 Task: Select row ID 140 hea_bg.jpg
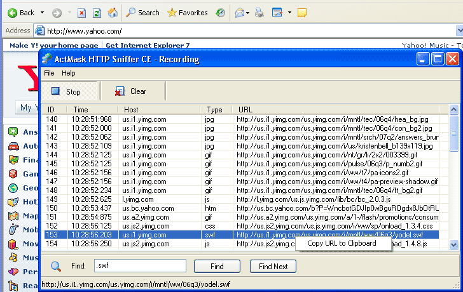tap(242, 119)
